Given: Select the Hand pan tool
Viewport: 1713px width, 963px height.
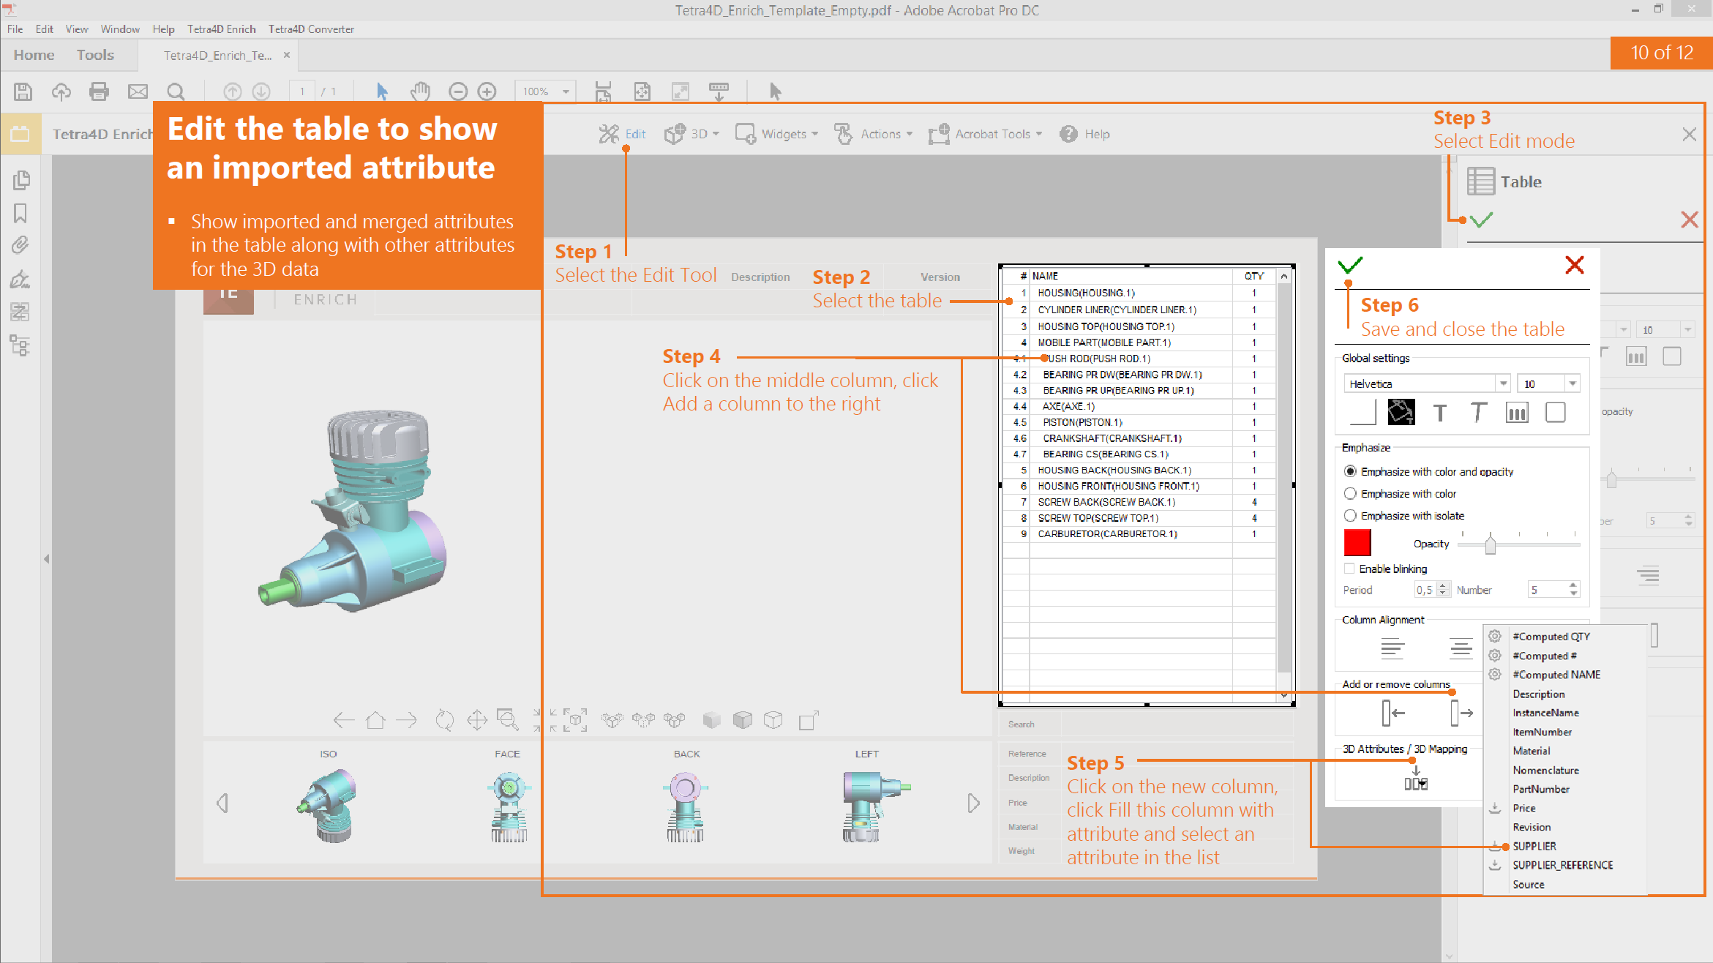Looking at the screenshot, I should coord(420,91).
